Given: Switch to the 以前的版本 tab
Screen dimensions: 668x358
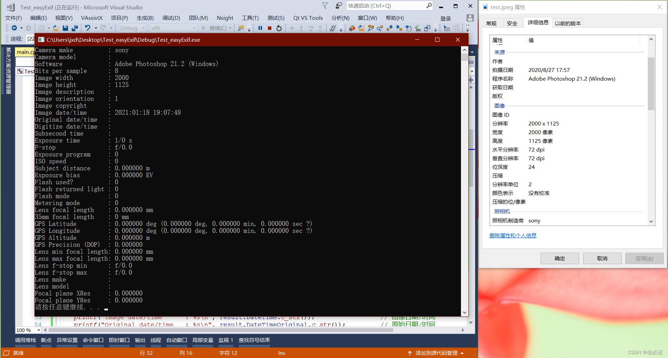Looking at the screenshot, I should [x=568, y=22].
